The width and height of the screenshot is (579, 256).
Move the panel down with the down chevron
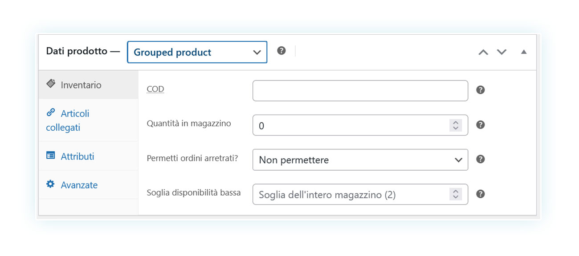tap(502, 52)
